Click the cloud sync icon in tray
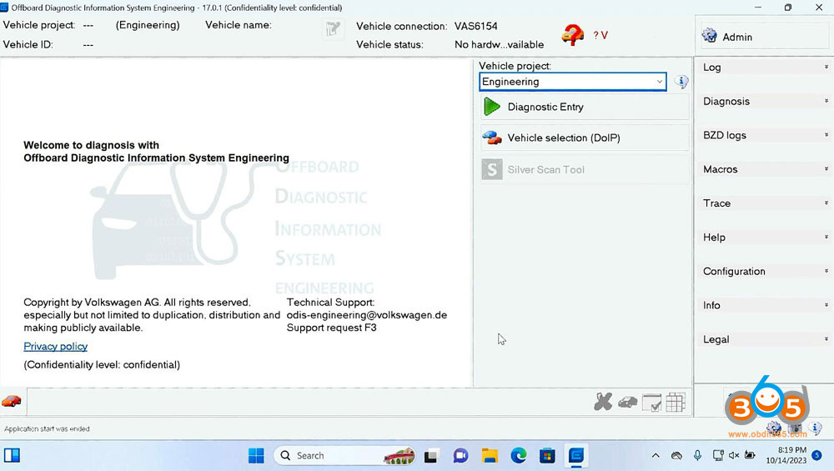 [676, 456]
